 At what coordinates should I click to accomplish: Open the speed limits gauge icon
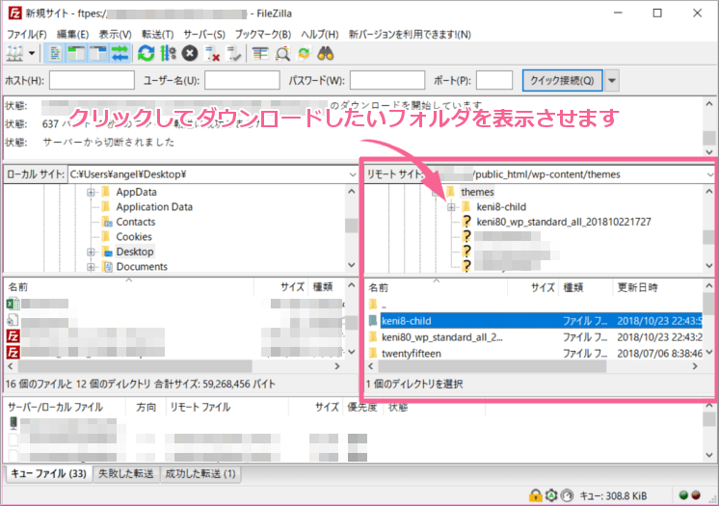pyautogui.click(x=568, y=495)
